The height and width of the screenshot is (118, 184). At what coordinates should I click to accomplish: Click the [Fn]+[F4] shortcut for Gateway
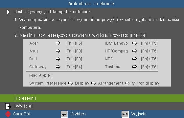point(74,67)
